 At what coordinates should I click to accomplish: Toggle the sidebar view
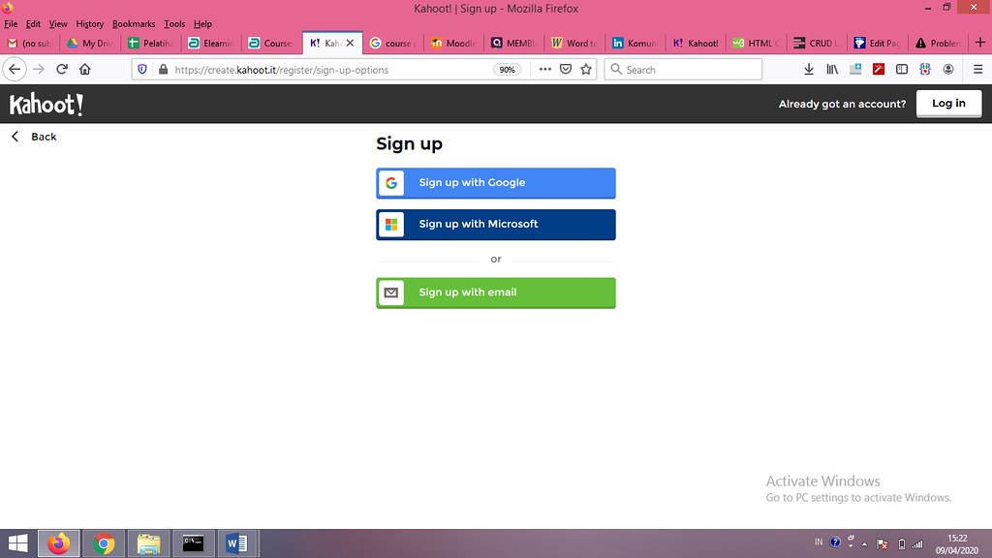(x=902, y=70)
